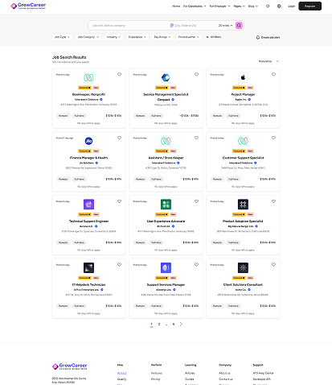Click the GrowCareer logo in the header
Image resolution: width=332 pixels, height=385 pixels.
(x=28, y=6)
